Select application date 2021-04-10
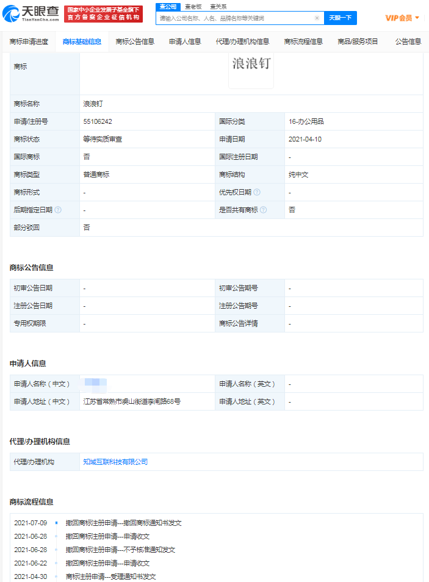The width and height of the screenshot is (429, 582). pyautogui.click(x=305, y=139)
